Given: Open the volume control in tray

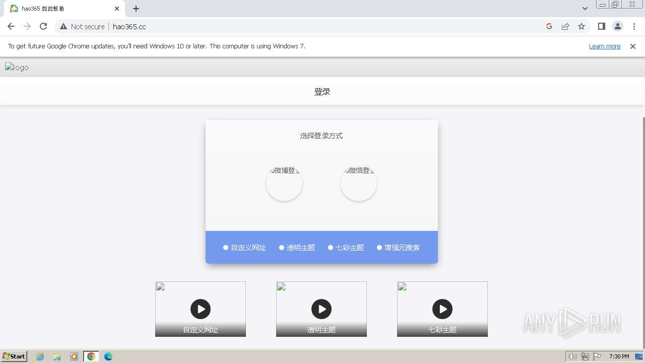Looking at the screenshot, I should (x=573, y=356).
